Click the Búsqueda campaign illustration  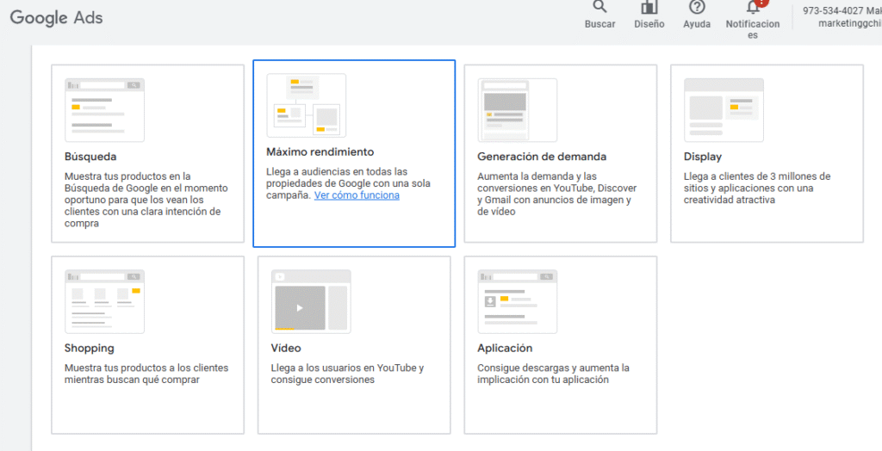tap(104, 109)
